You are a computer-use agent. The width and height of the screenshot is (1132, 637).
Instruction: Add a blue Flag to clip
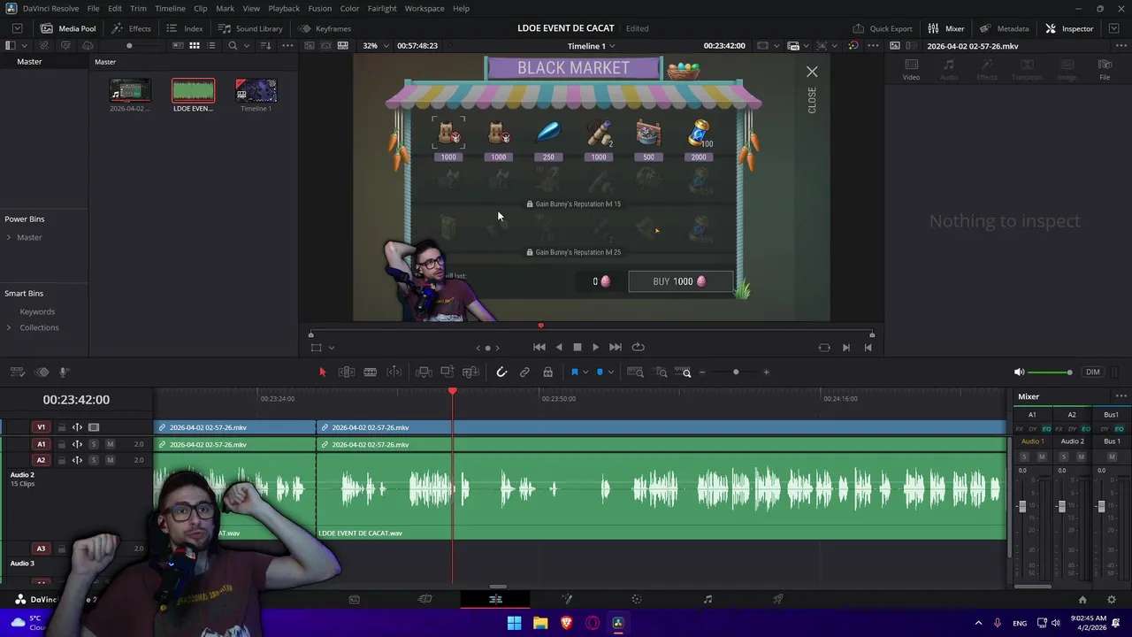click(574, 372)
